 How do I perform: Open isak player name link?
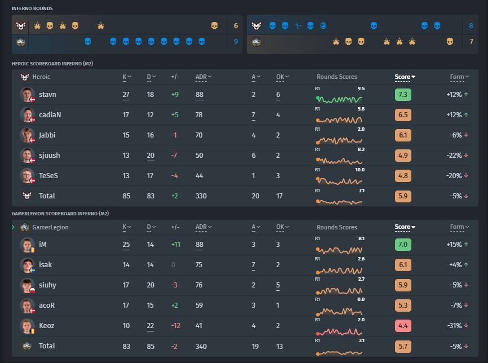45,264
